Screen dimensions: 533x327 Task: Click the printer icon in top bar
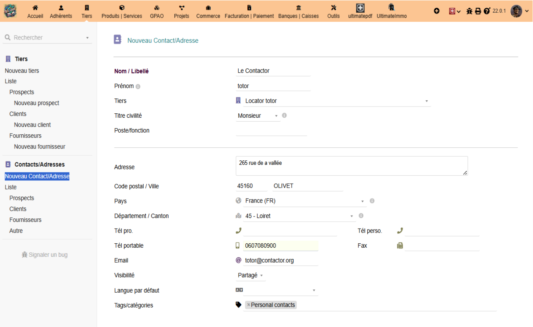pyautogui.click(x=478, y=11)
